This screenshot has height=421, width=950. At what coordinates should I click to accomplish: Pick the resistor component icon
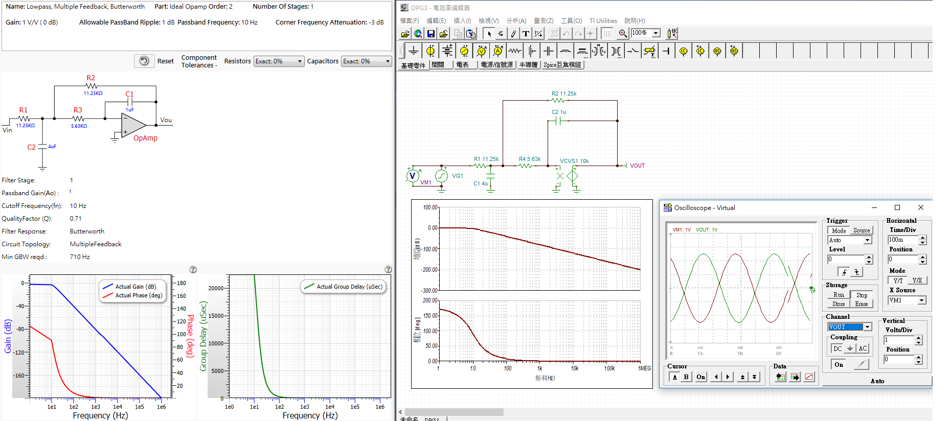coord(515,51)
